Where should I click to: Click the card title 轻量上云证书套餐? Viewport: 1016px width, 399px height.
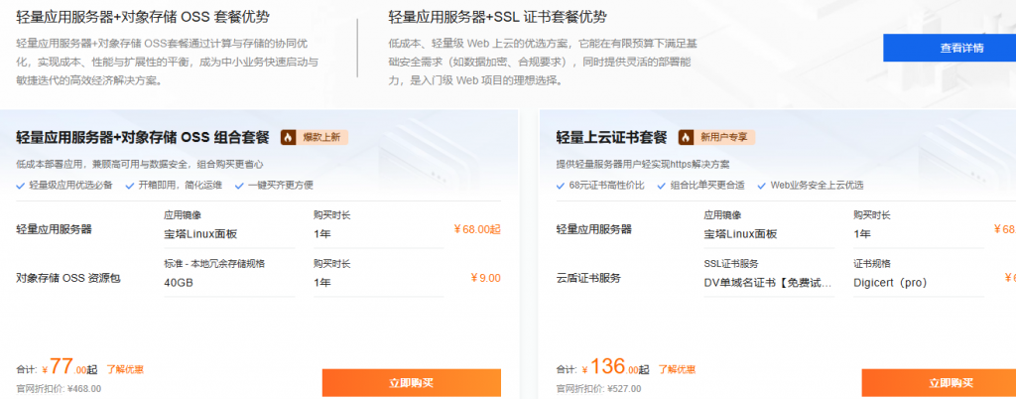[x=611, y=137]
